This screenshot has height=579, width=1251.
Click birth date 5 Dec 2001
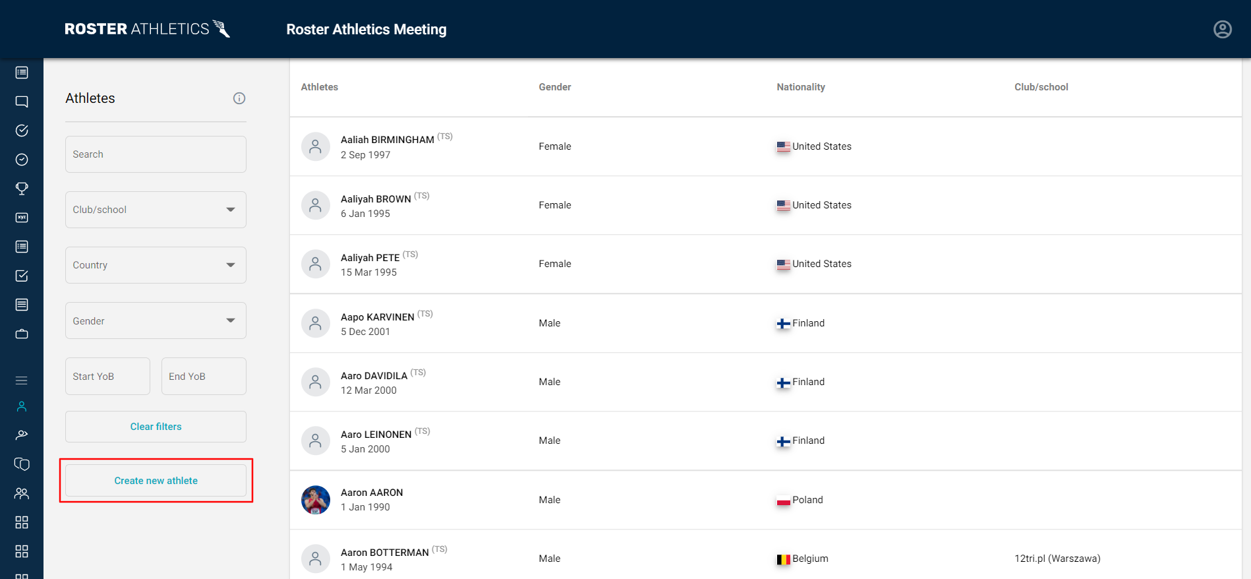365,332
